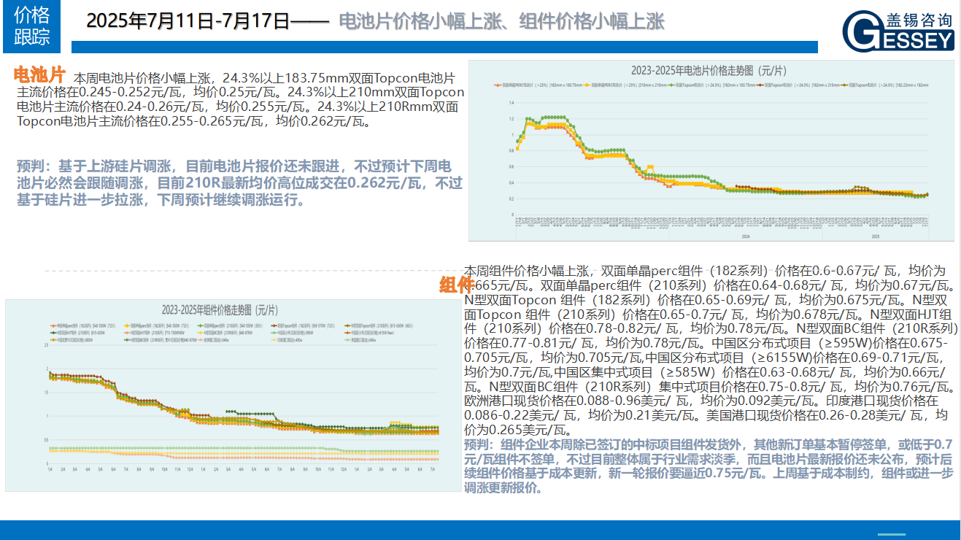The width and height of the screenshot is (961, 540).
Task: Click the blue 价格跟踪 badge
Action: pos(32,26)
